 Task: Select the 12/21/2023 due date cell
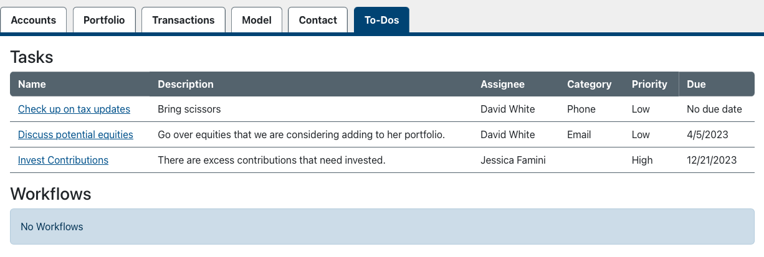point(712,160)
